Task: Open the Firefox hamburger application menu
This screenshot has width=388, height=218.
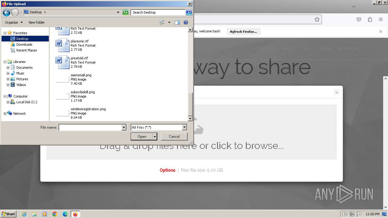Action: point(381,19)
